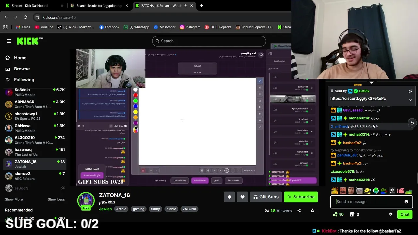
Task: Toggle follow heart for ZATONA_16
Action: (242, 197)
